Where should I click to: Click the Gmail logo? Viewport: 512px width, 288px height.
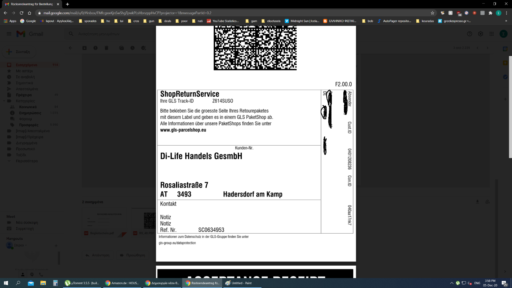[x=30, y=34]
